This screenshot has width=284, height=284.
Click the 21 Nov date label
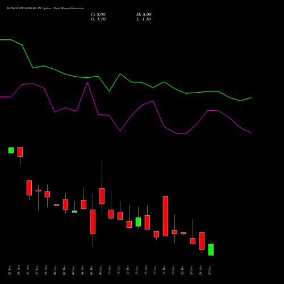10,270
